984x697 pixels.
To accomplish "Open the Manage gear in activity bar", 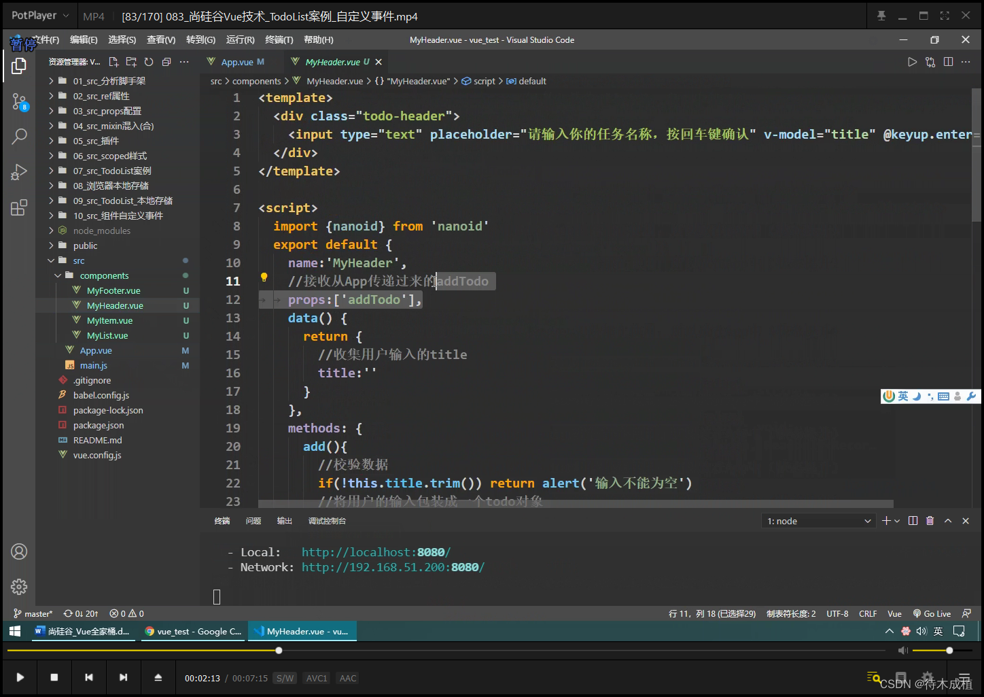I will (x=19, y=586).
